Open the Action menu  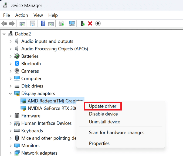22,15
